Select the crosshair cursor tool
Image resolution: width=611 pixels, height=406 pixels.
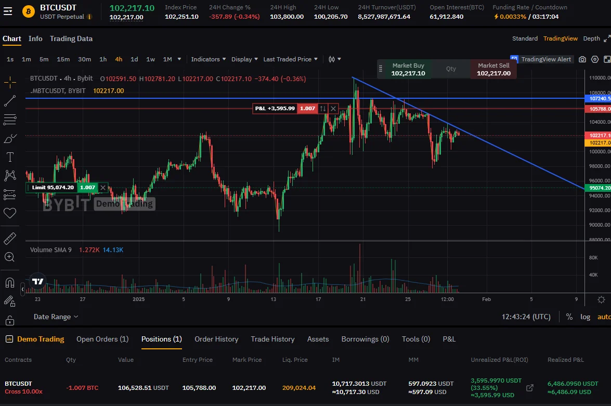pyautogui.click(x=10, y=82)
